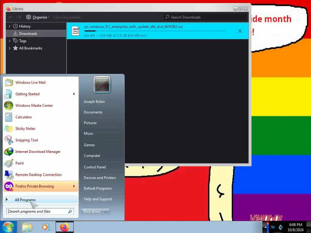Click the ISO file icon in downloads
Viewport: 311px width, 233px height.
pyautogui.click(x=76, y=31)
